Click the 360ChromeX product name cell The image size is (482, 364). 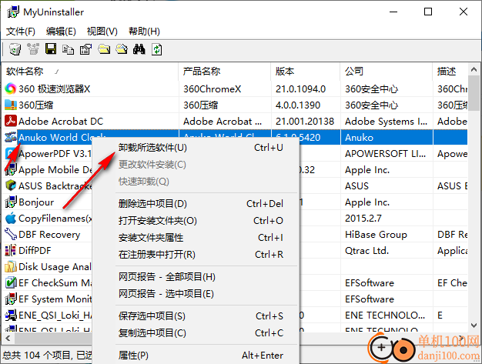point(225,88)
